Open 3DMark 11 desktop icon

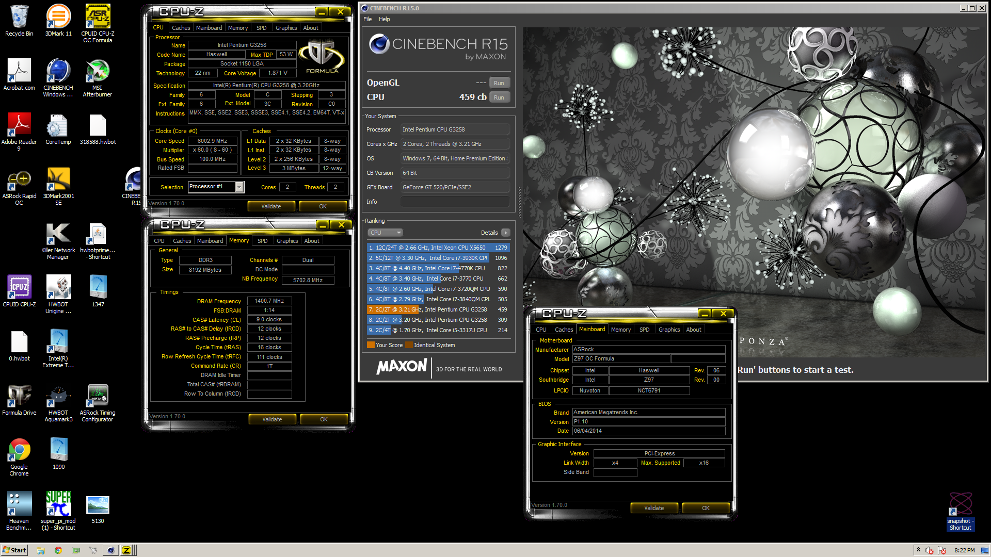click(58, 21)
